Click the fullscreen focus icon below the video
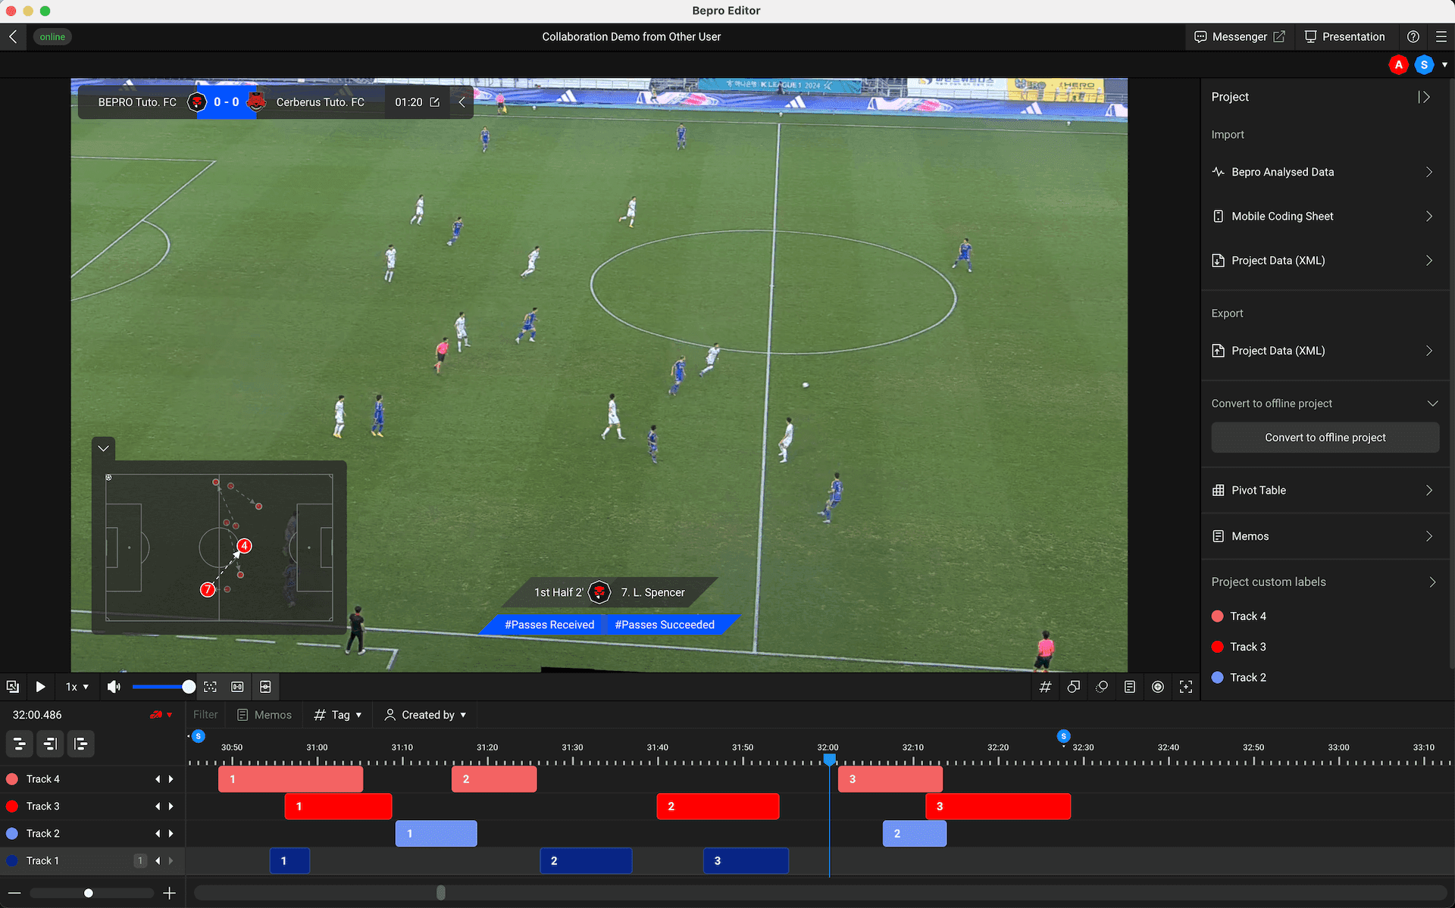The width and height of the screenshot is (1455, 908). click(x=1186, y=687)
